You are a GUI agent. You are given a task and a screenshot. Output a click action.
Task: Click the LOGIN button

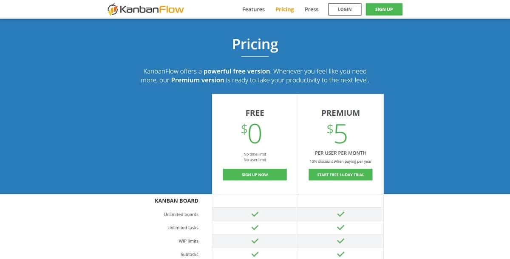[x=345, y=9]
